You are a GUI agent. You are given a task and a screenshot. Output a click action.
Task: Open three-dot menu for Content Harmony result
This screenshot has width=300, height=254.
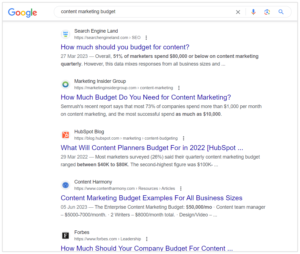point(181,189)
